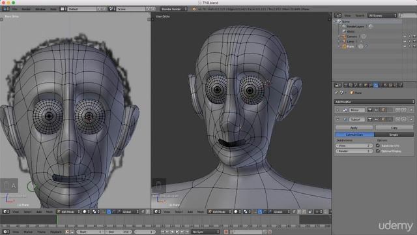Jump to the timeline end frame
Screen dimensions: 417x235
coord(187,232)
